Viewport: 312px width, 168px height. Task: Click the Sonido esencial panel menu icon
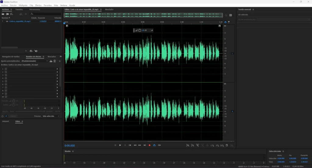(x=253, y=9)
